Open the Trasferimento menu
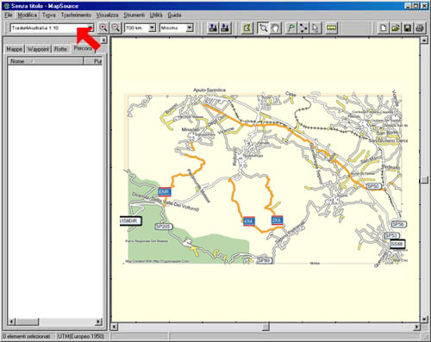Viewport: 431px width, 342px height. (x=76, y=15)
